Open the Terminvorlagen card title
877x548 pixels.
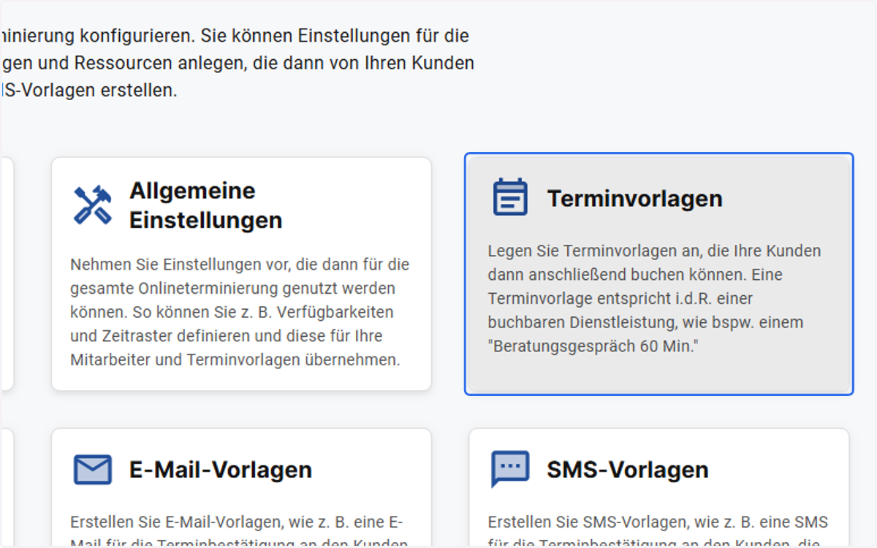coord(634,198)
